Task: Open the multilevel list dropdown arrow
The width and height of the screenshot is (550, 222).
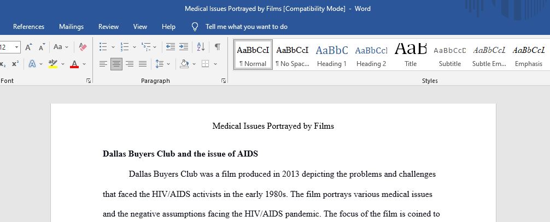Action: click(155, 47)
